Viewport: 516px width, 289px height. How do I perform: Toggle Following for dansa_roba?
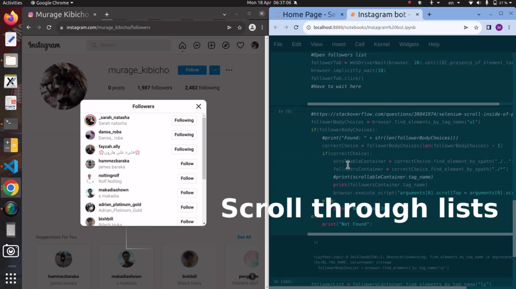pyautogui.click(x=184, y=135)
